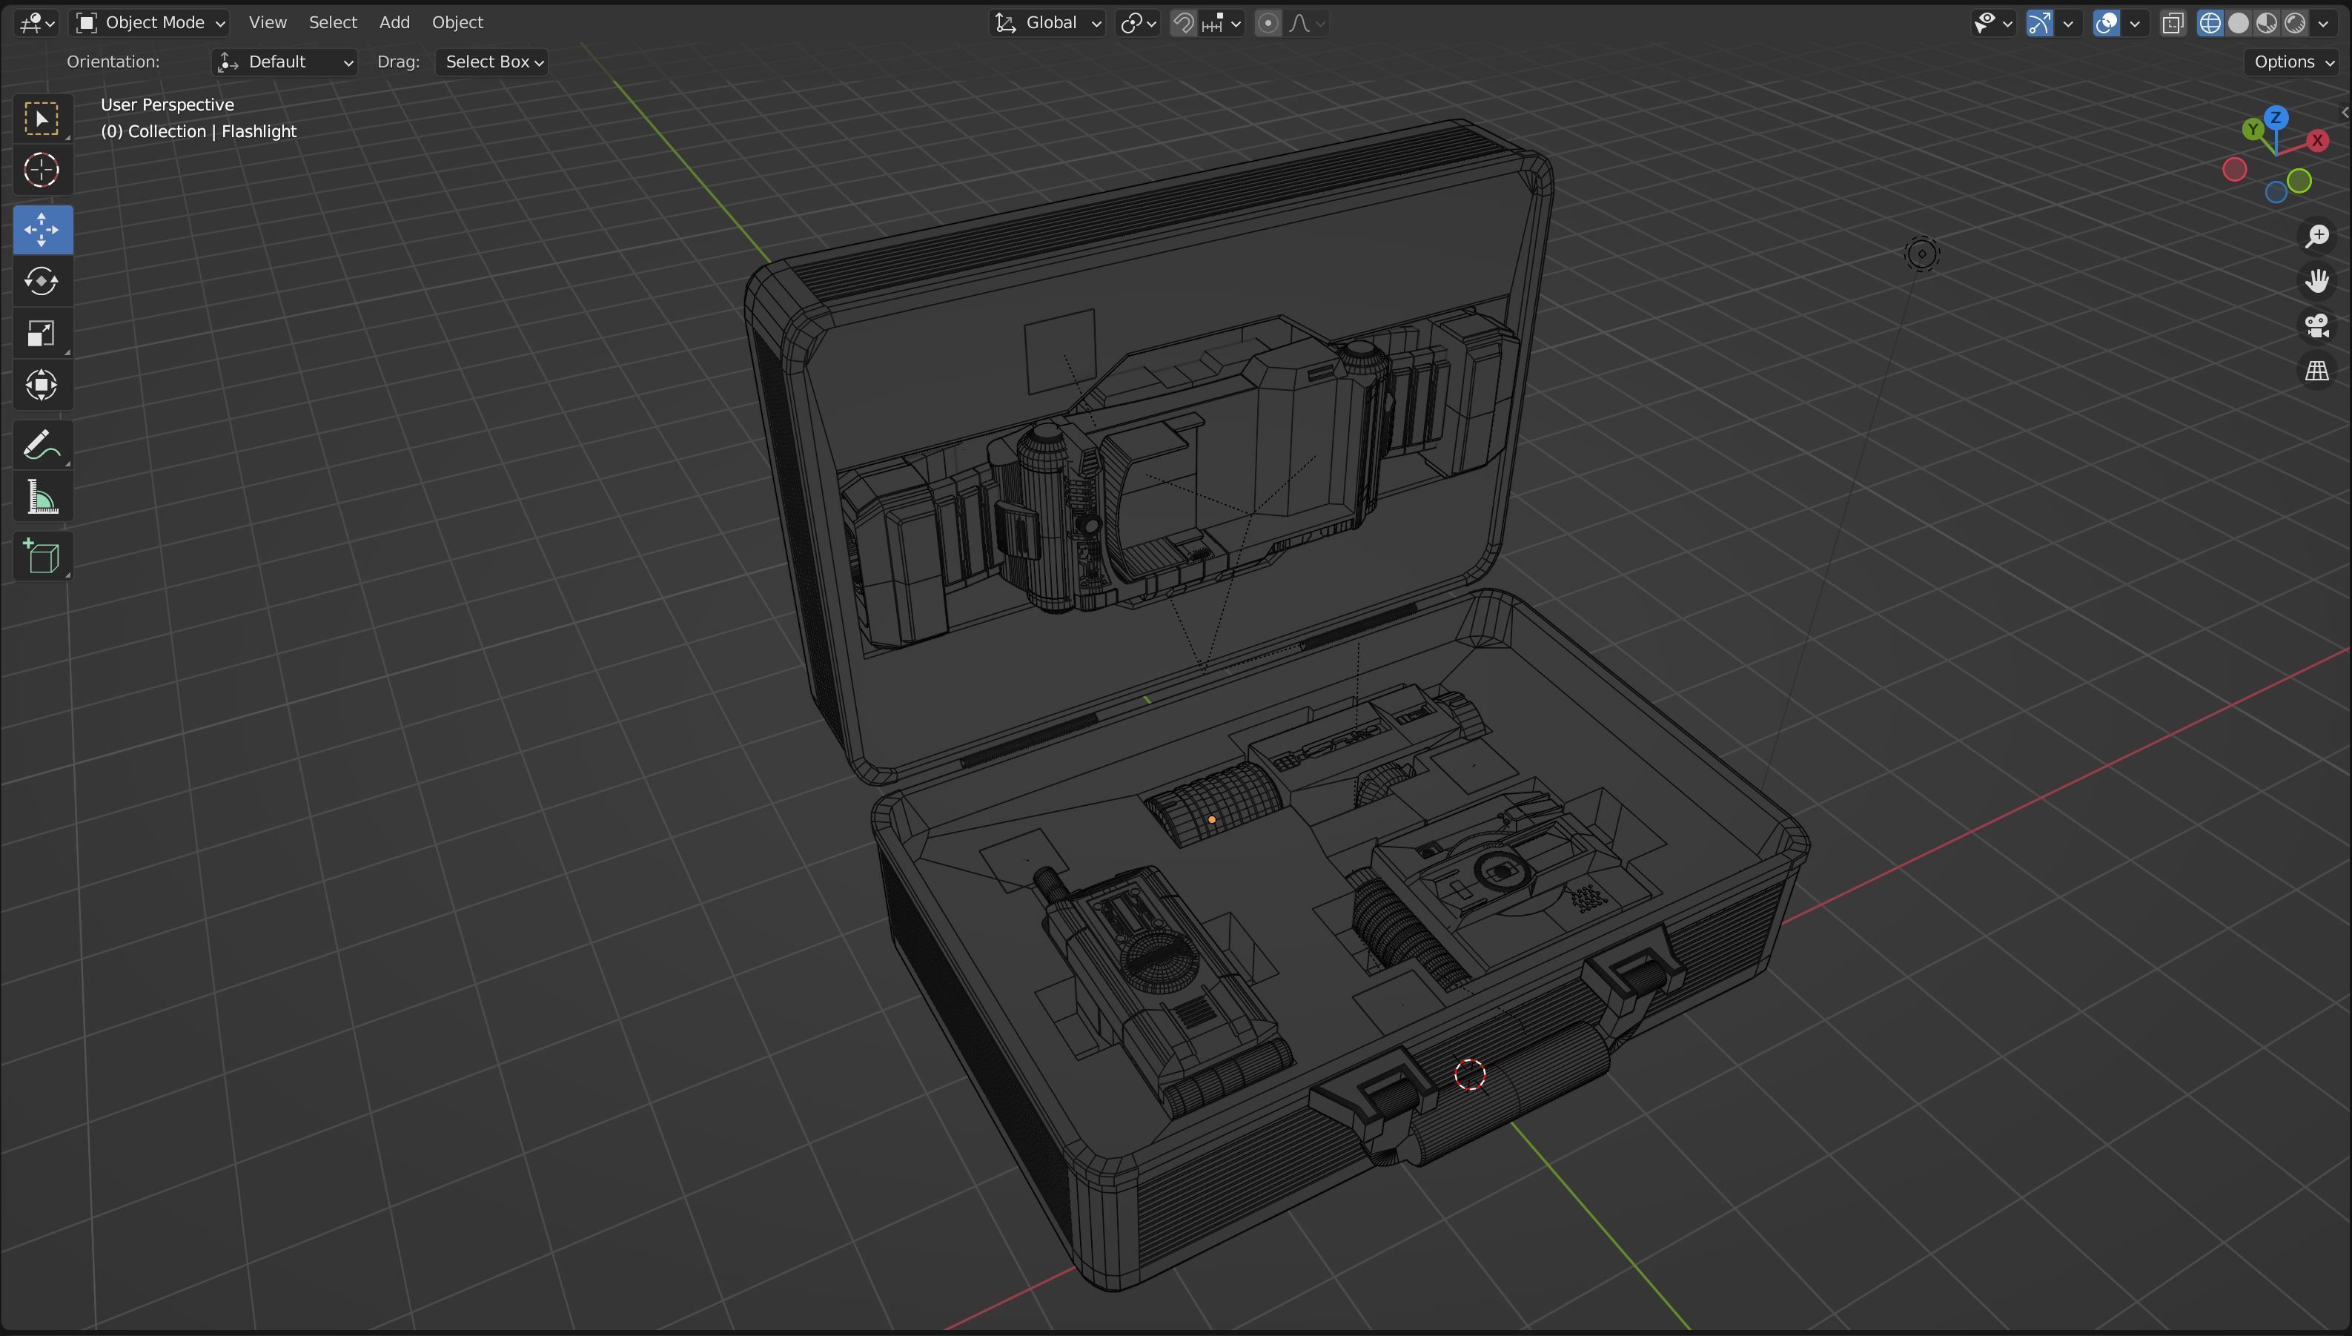Expand the overlays settings dropdown arrow
The width and height of the screenshot is (2352, 1336).
pos(2135,23)
